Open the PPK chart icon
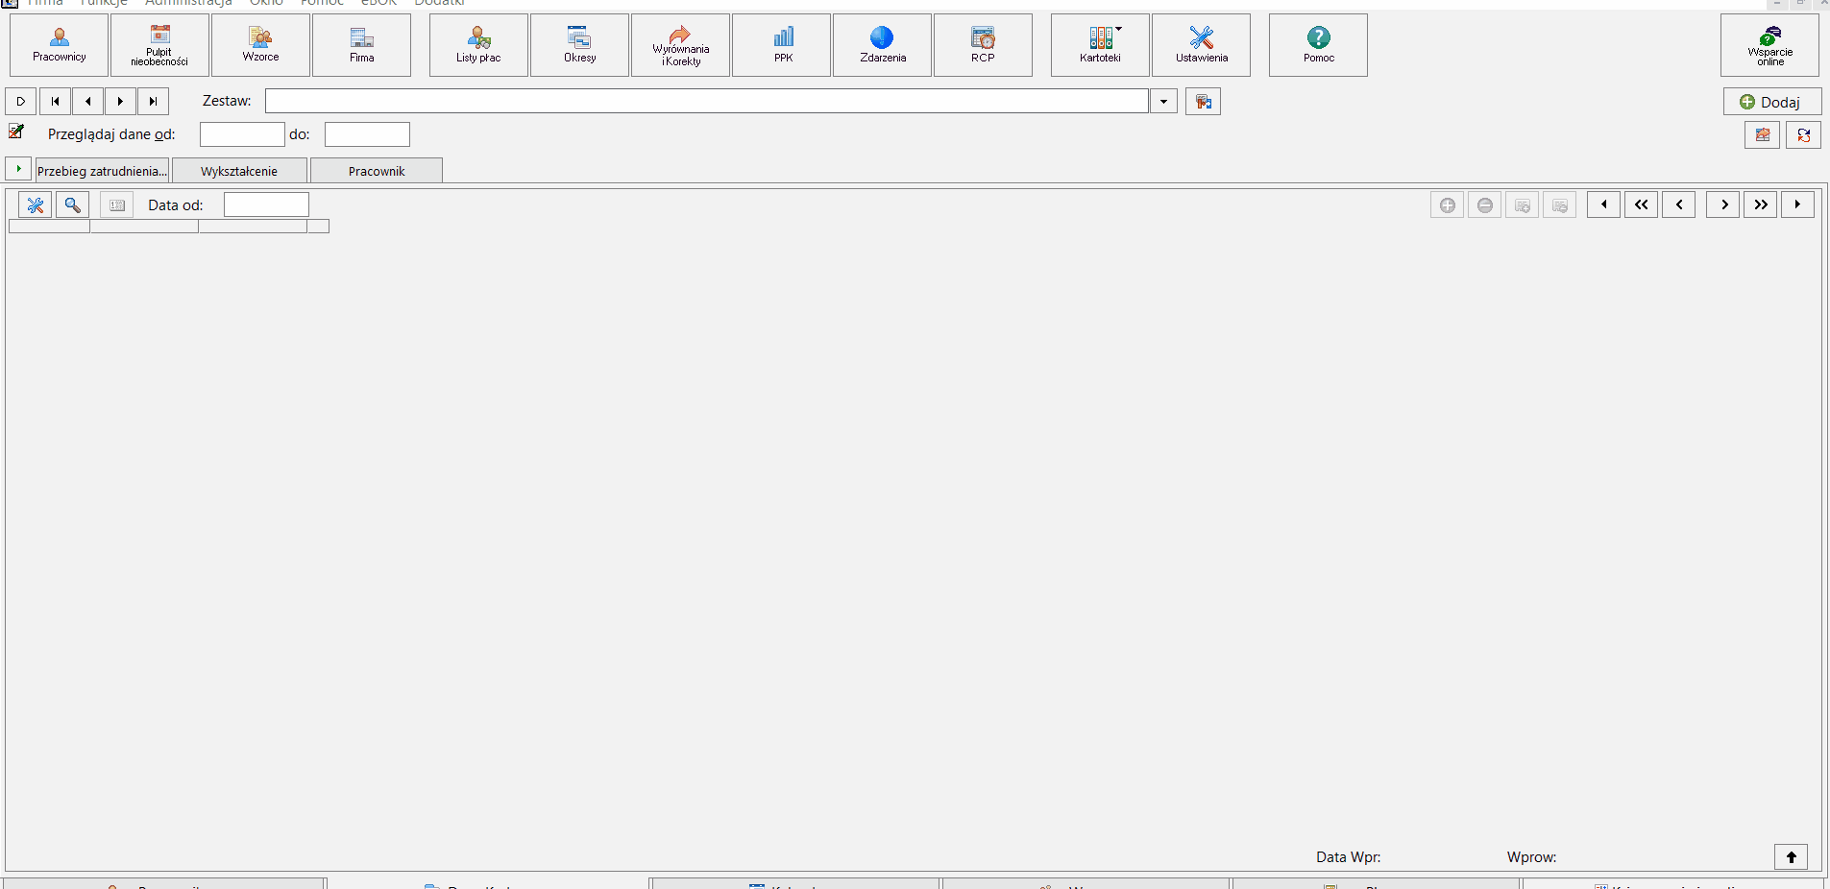Viewport: 1830px width, 889px height. click(784, 45)
